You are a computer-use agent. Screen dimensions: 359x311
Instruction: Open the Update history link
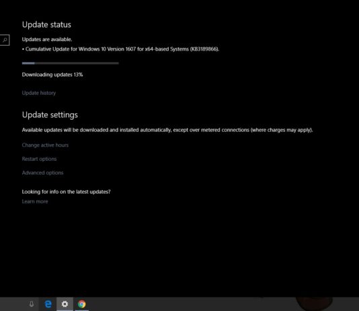point(39,93)
